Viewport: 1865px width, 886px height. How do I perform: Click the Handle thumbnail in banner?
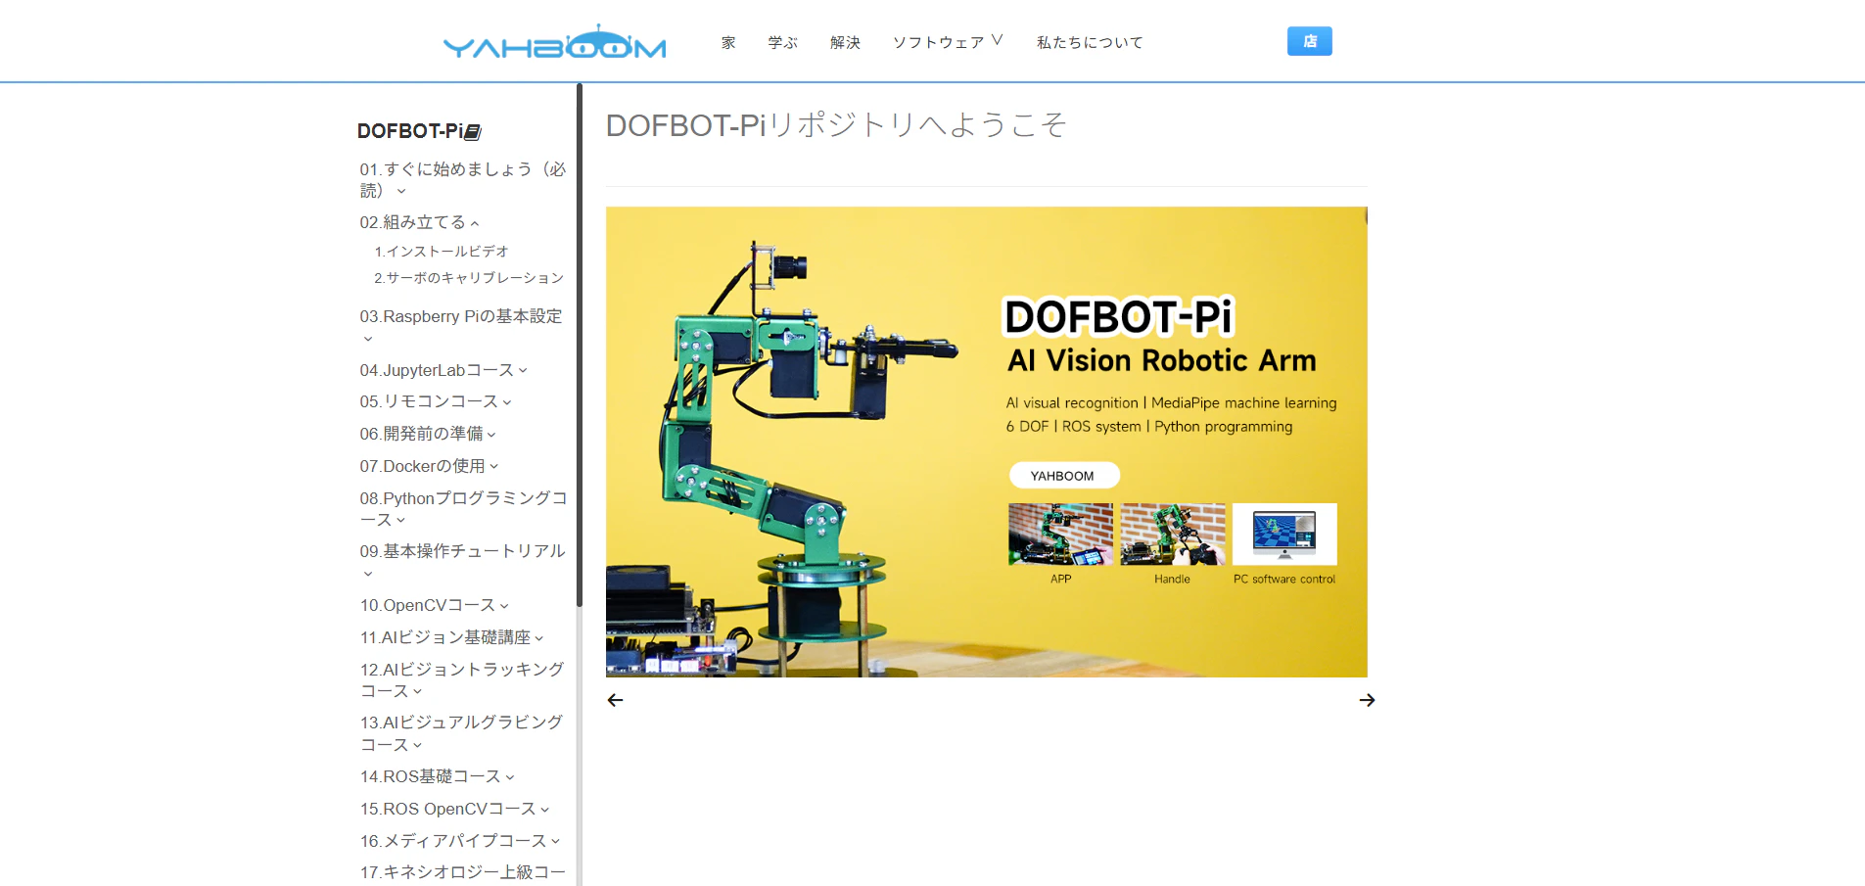tap(1172, 535)
